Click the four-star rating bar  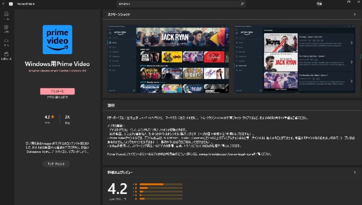pos(161,188)
